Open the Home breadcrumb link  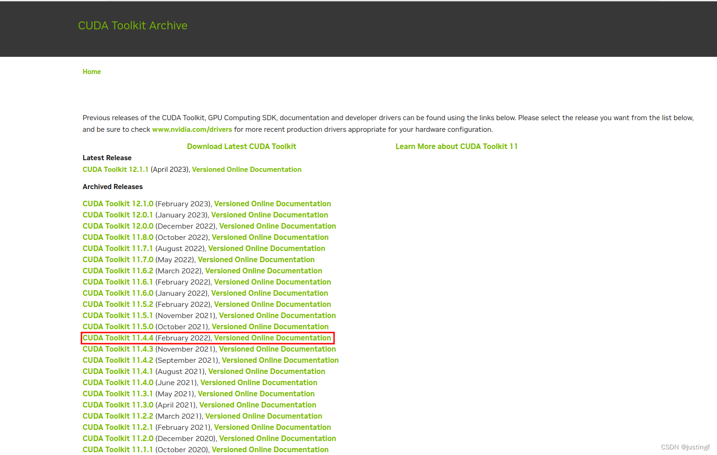(x=92, y=72)
